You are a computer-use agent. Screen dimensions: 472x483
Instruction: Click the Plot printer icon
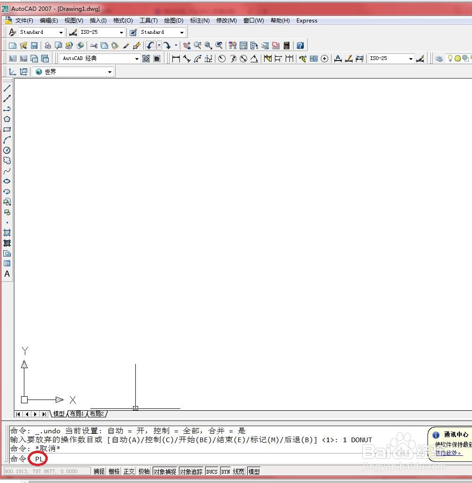coord(48,45)
